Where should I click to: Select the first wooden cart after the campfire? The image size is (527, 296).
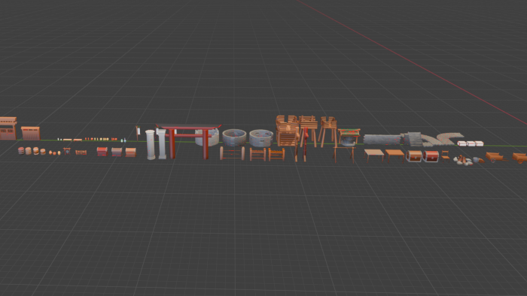(x=496, y=157)
